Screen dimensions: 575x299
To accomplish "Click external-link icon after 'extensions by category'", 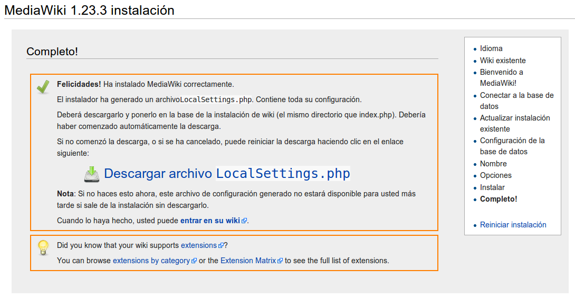I will 194,261.
